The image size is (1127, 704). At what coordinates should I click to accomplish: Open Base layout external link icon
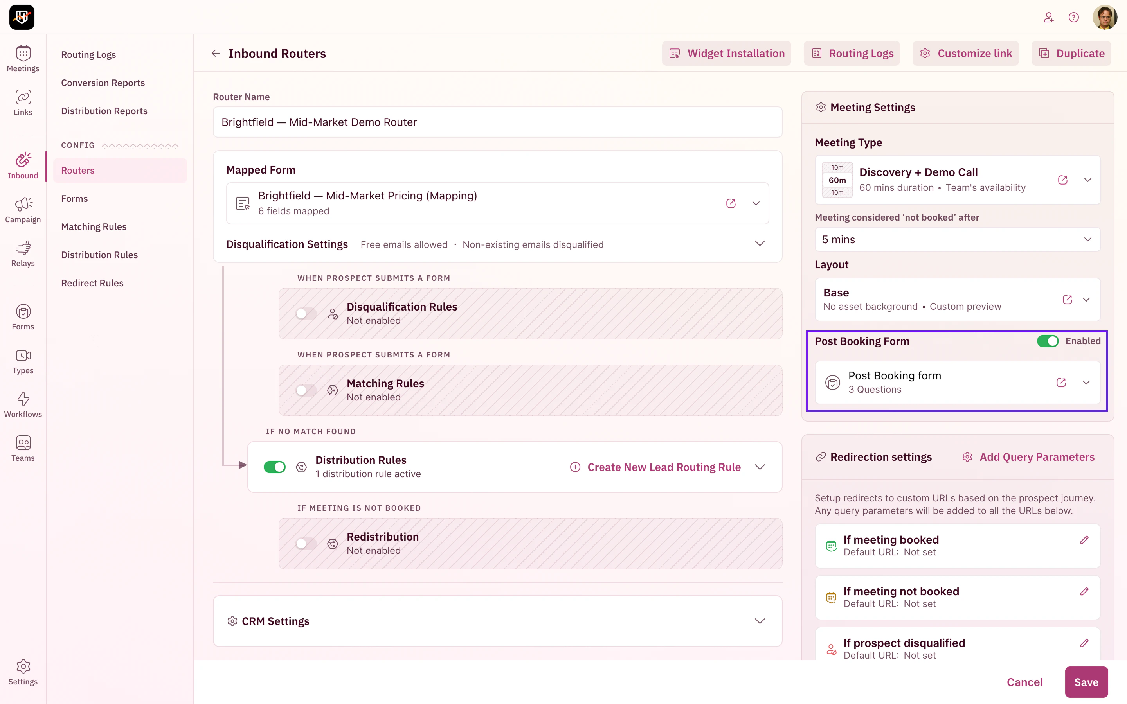(1068, 299)
